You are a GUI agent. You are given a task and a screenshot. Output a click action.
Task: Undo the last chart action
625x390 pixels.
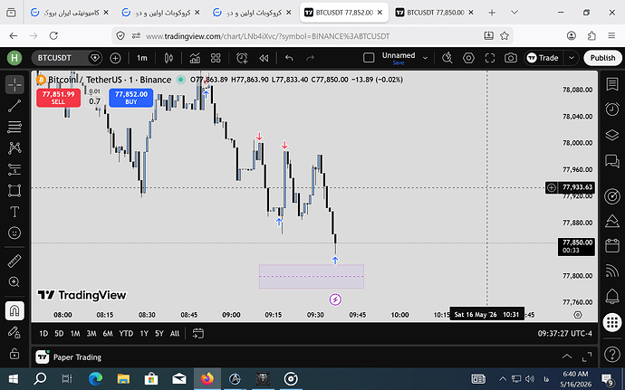click(x=289, y=58)
